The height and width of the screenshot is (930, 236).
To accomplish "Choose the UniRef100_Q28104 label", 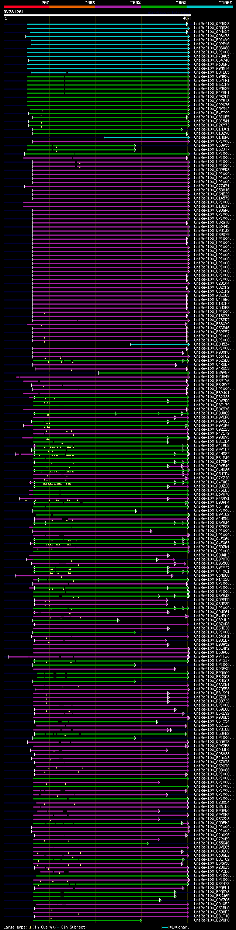I will pyautogui.click(x=212, y=284).
